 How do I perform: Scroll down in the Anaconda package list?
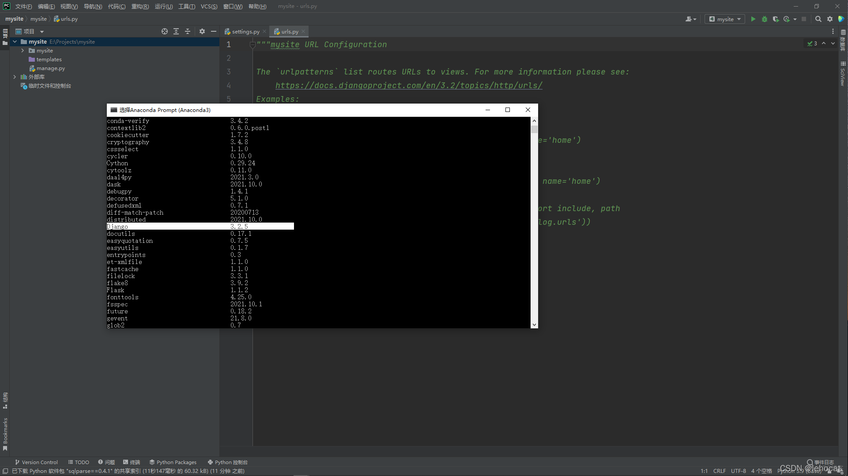(533, 324)
